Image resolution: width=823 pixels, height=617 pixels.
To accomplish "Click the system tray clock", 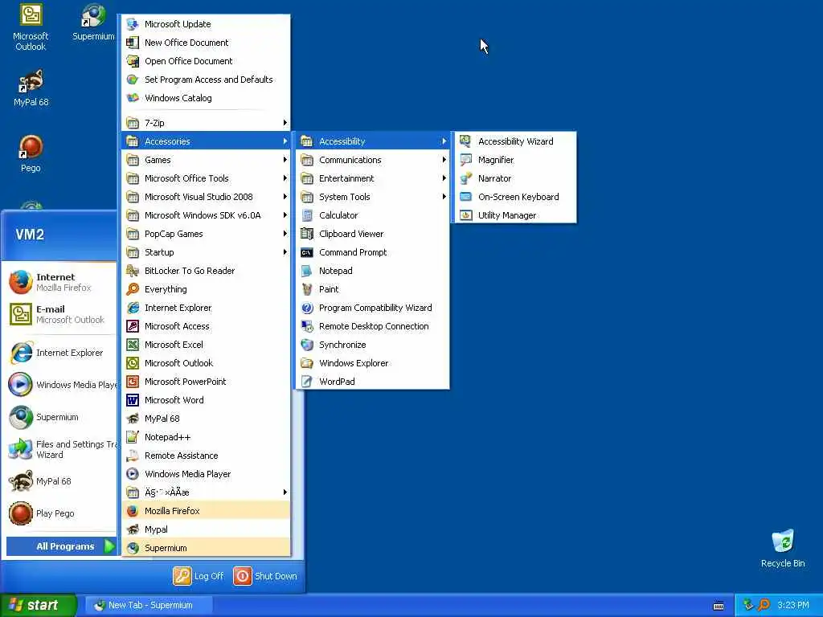I will [792, 605].
